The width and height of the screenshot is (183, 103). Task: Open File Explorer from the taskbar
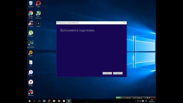coord(54,101)
